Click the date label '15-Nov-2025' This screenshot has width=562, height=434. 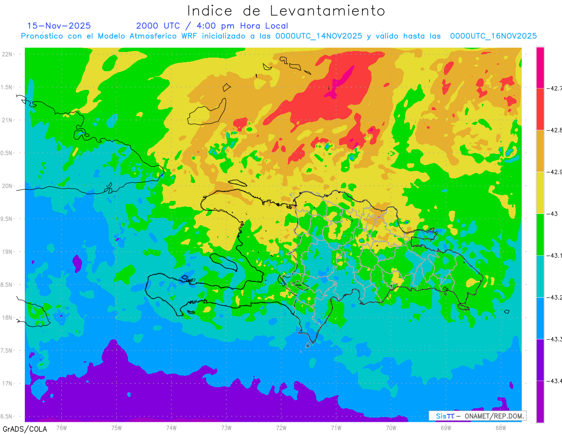tap(59, 26)
